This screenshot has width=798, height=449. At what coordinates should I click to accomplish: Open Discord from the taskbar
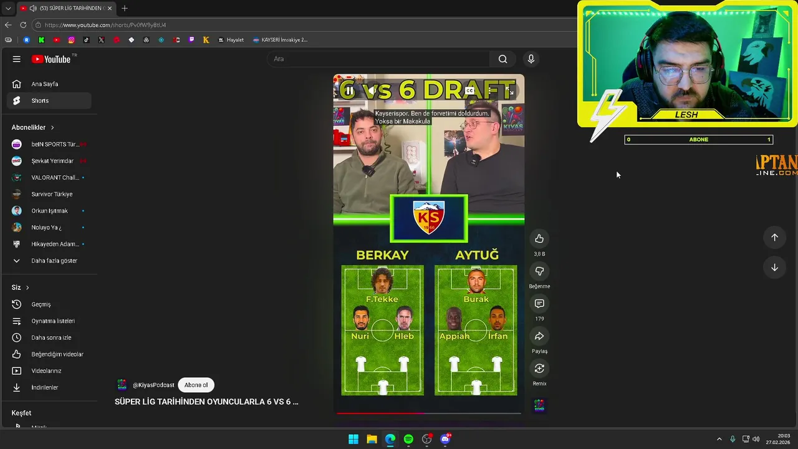(x=445, y=439)
